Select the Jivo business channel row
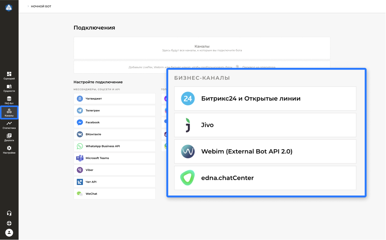This screenshot has width=386, height=240. [265, 125]
